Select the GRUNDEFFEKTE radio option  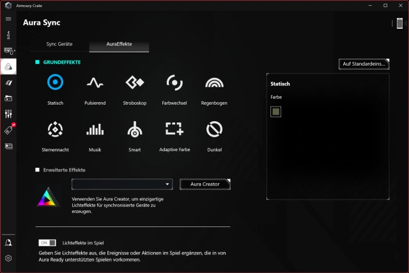37,62
